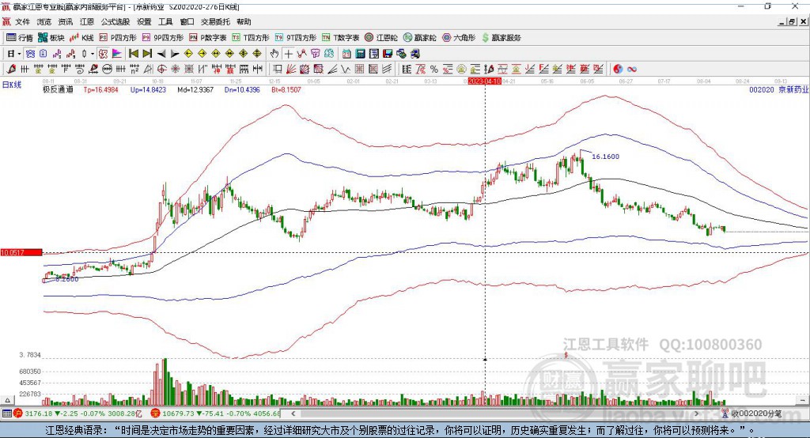Viewport: 810px width, 438px height.
Task: Open the 浏览 menu
Action: (44, 21)
